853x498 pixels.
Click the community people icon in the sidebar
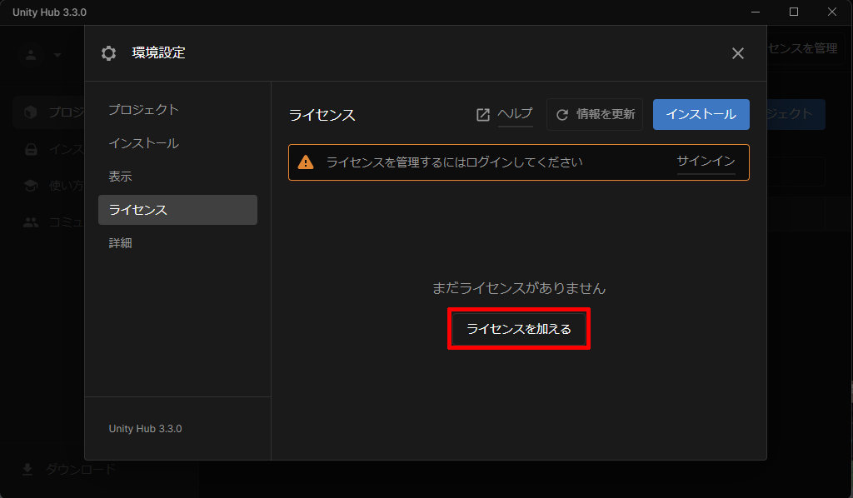click(31, 222)
